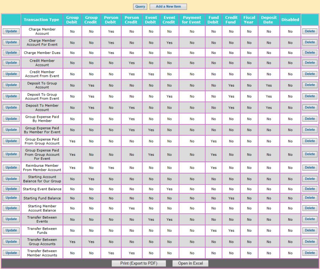The width and height of the screenshot is (320, 269).
Task: Update Charge Member Account For Event
Action: [11, 42]
